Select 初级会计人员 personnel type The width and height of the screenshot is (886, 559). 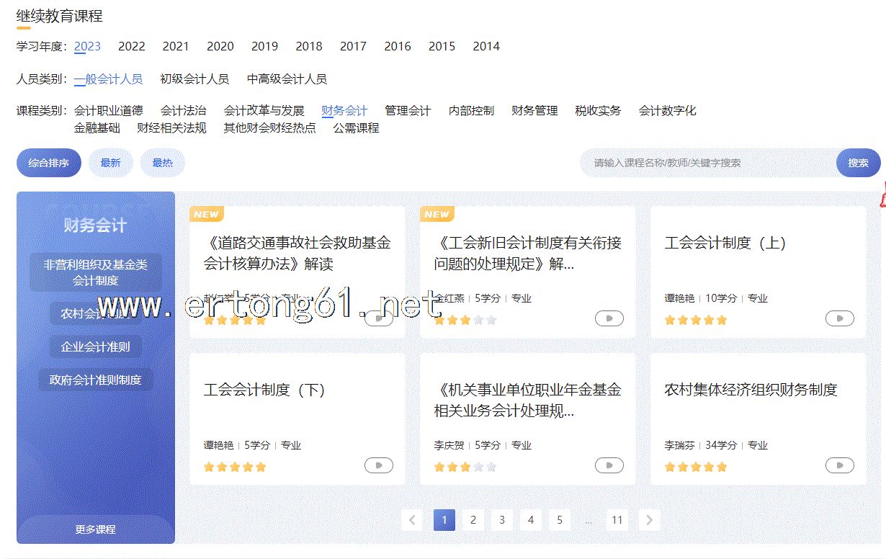point(194,79)
